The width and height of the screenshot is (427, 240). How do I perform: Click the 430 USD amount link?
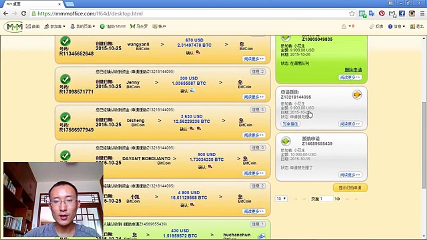pyautogui.click(x=180, y=231)
